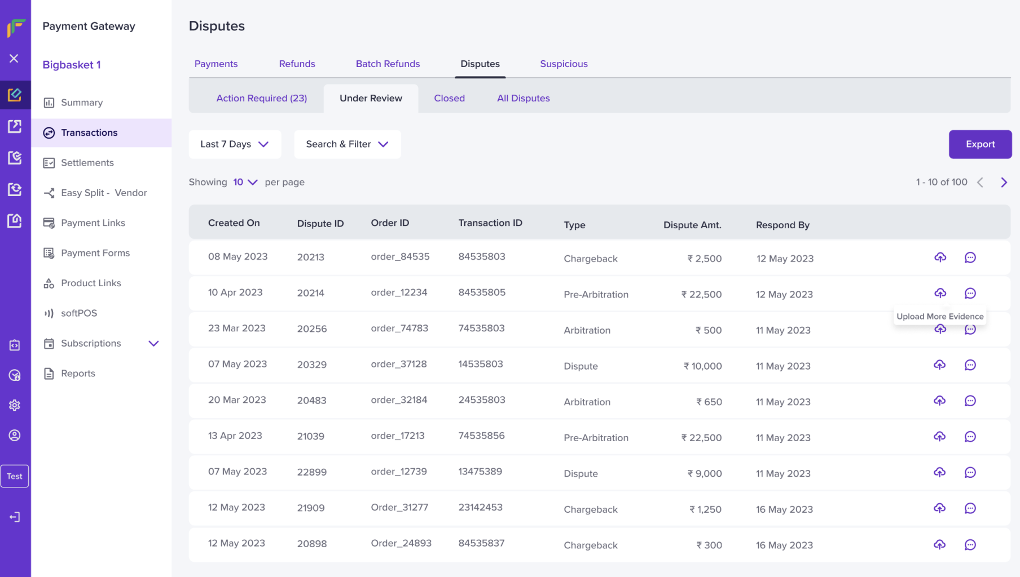Select the dispute row with ID 21039
The image size is (1020, 577).
[x=310, y=437]
